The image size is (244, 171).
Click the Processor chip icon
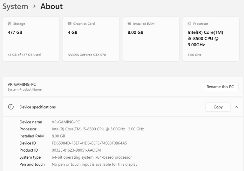point(189,23)
